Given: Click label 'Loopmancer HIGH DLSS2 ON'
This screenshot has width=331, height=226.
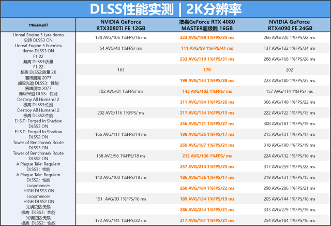Looking at the screenshot, I should point(38,199).
